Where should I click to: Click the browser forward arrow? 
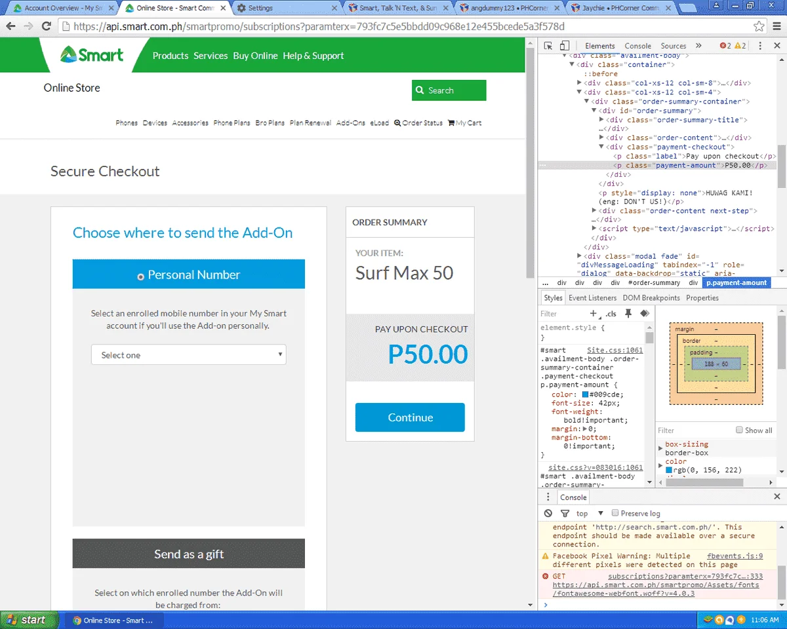pos(28,27)
